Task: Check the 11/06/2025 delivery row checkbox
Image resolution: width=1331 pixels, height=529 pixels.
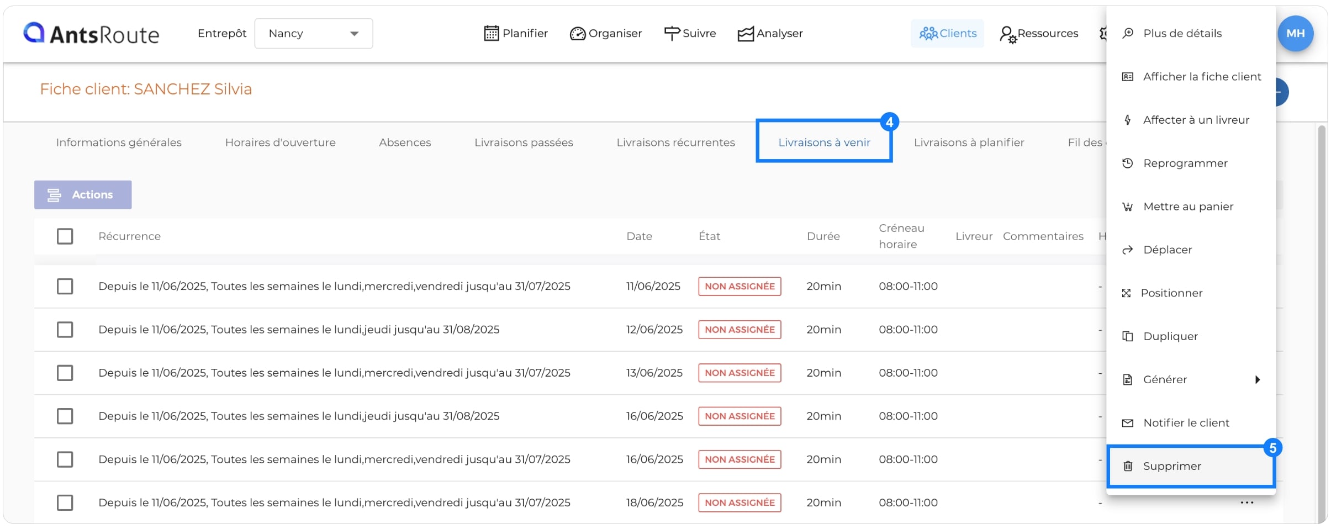Action: pyautogui.click(x=65, y=286)
